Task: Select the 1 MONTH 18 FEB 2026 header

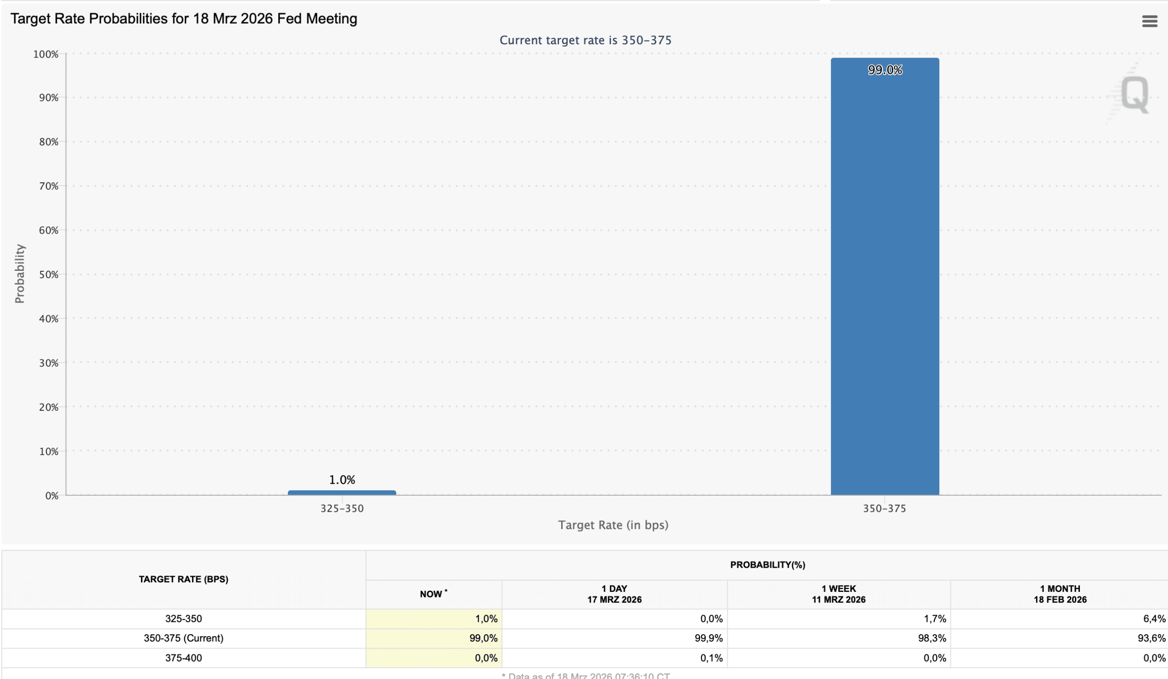Action: [1059, 594]
